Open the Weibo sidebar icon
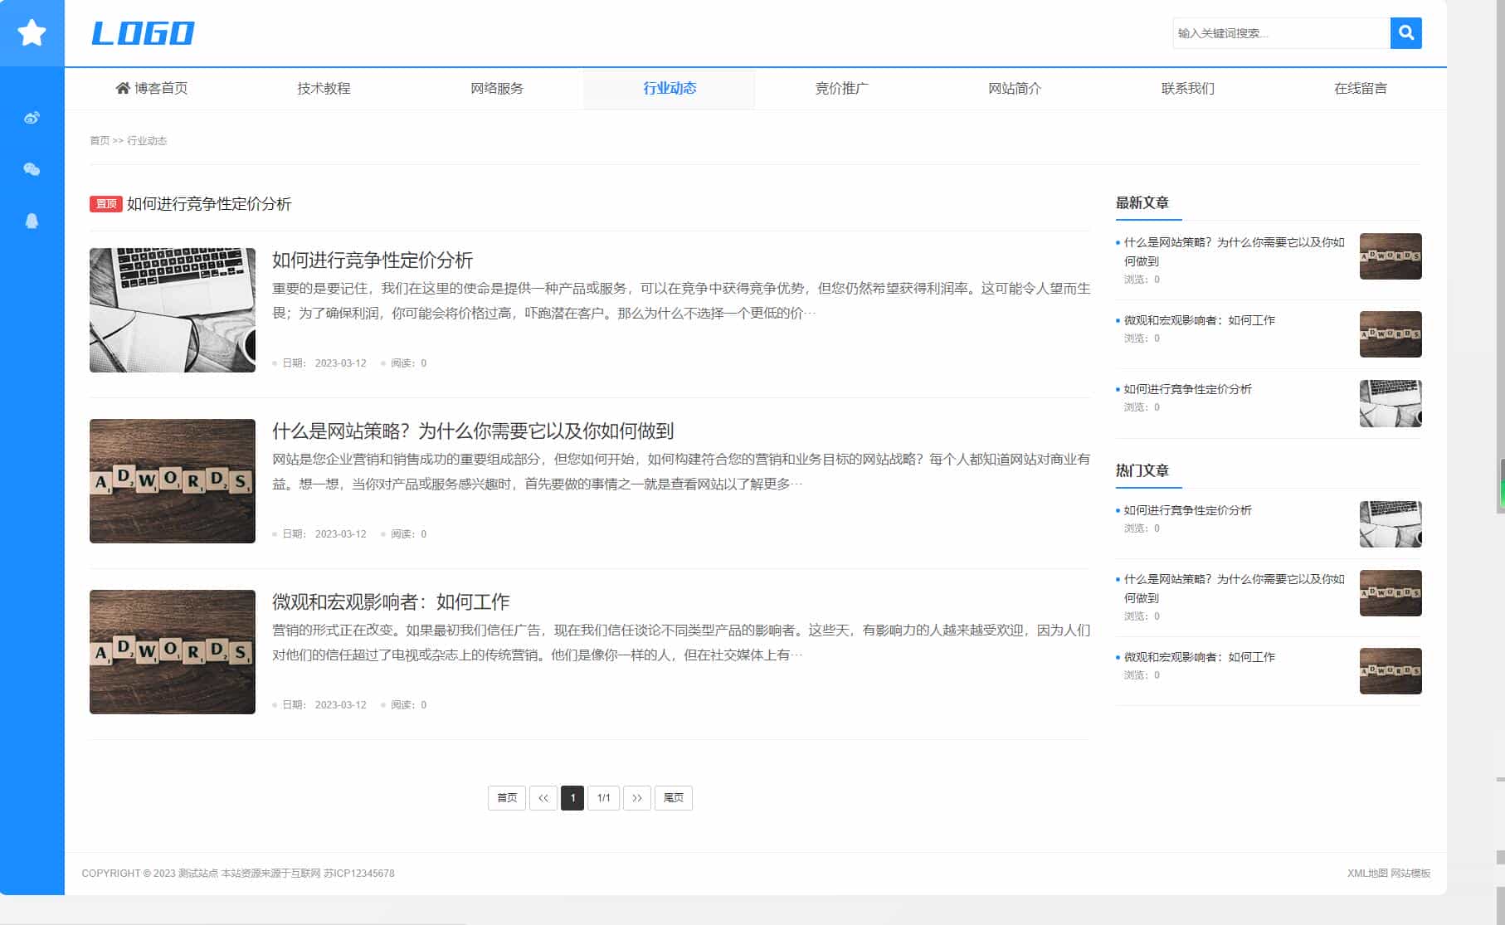This screenshot has height=925, width=1505. [32, 118]
